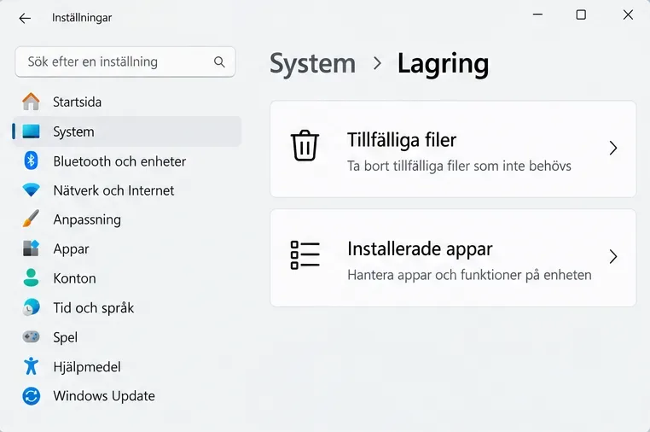Click the Konton person icon
Viewport: 650px width, 432px height.
[31, 277]
